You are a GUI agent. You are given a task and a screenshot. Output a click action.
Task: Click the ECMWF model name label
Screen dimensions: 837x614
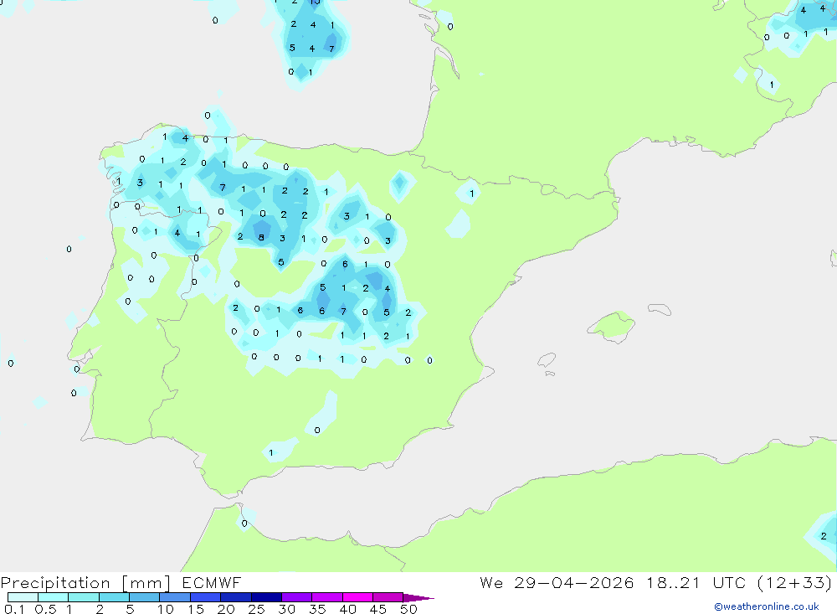click(x=212, y=582)
